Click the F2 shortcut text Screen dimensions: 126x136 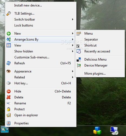click(69, 103)
